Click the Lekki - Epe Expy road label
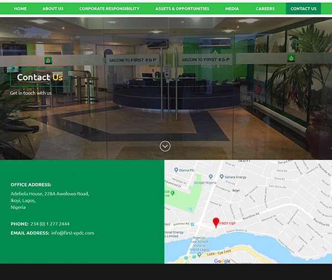 click(219, 252)
